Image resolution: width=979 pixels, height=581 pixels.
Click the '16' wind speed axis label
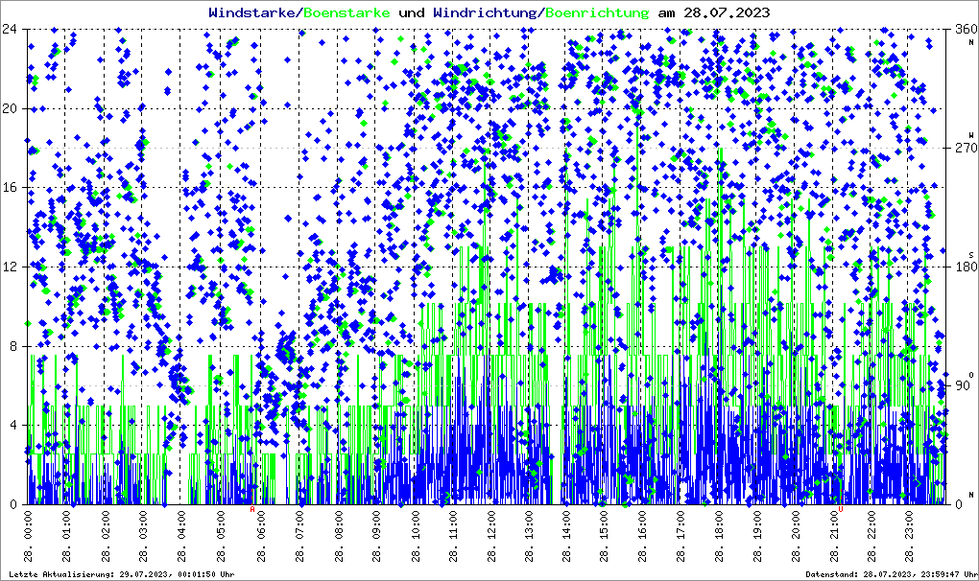tap(9, 188)
